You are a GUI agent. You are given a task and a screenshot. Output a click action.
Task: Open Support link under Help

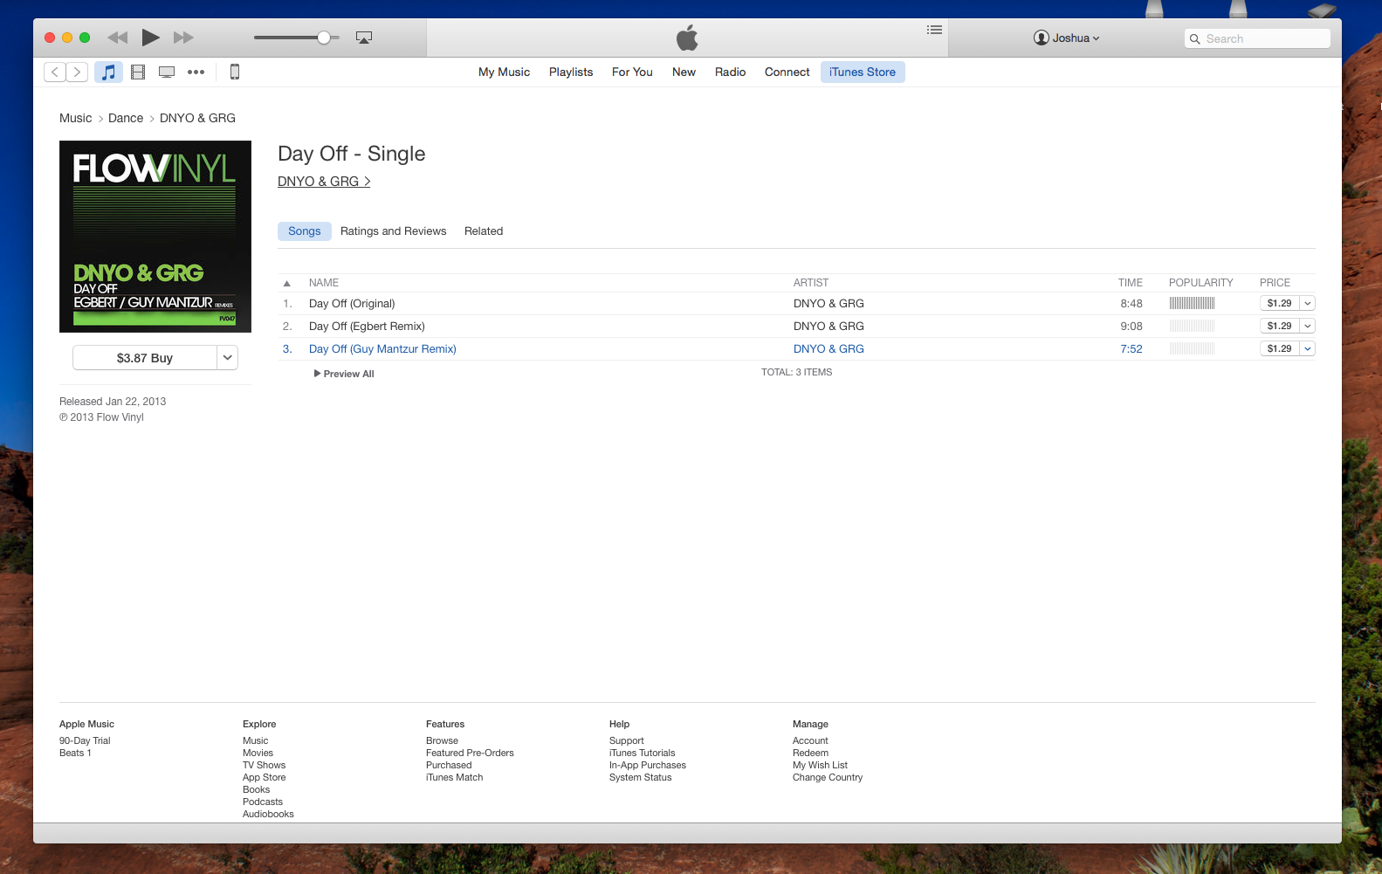pyautogui.click(x=627, y=741)
